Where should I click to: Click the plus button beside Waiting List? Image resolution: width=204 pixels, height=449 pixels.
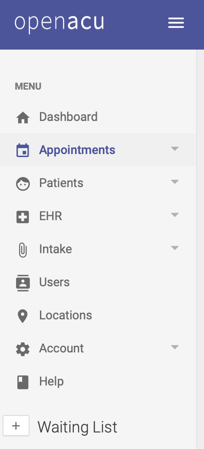click(x=16, y=426)
